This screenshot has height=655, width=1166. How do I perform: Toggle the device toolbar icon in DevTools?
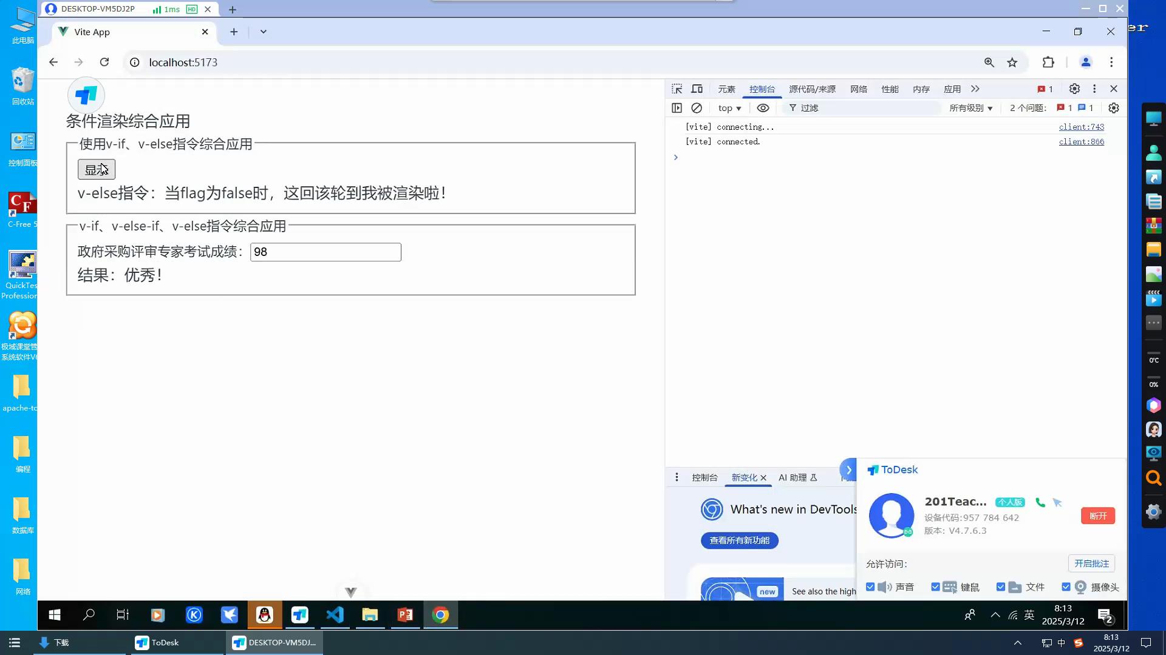697,89
